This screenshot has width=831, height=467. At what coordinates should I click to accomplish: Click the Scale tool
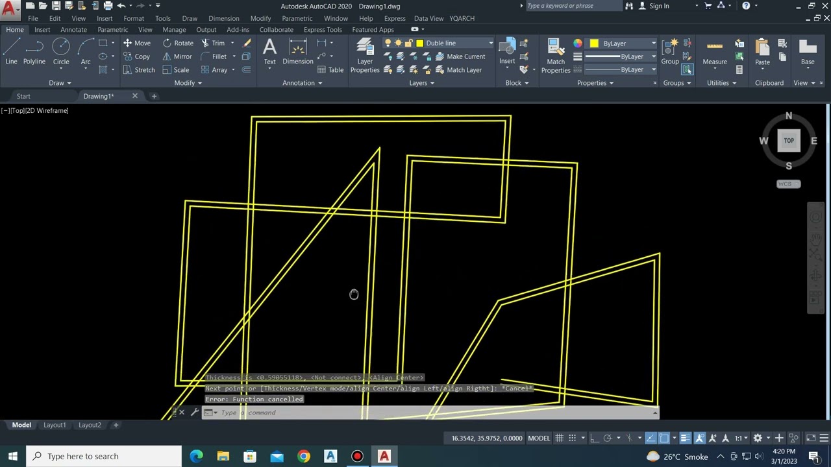(x=176, y=70)
